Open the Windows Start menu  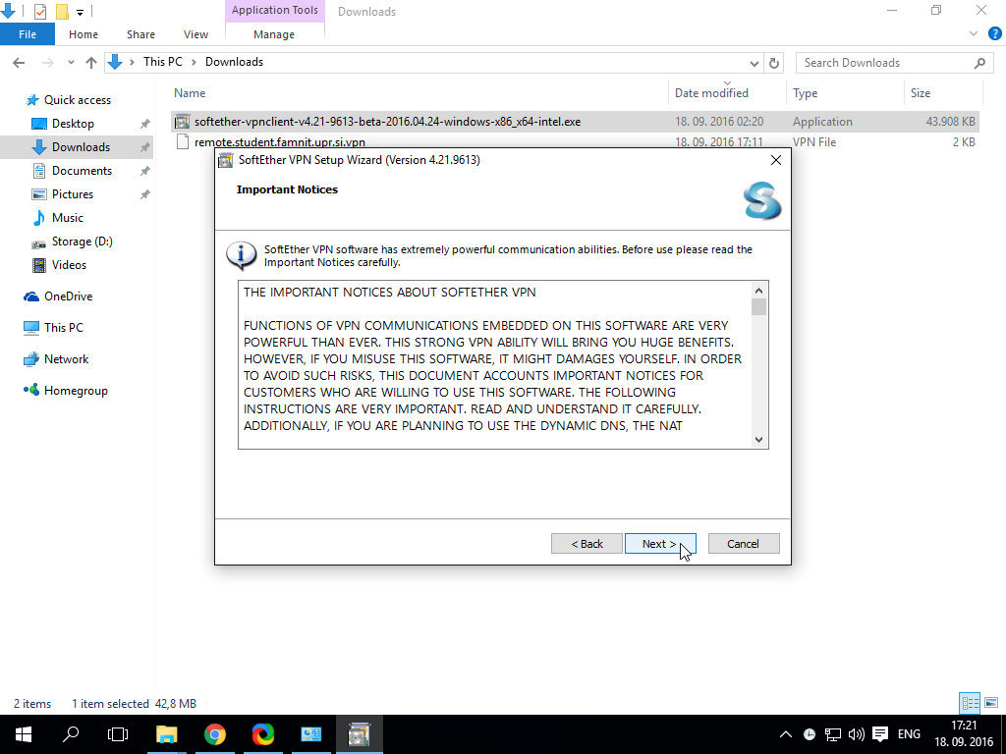[x=24, y=734]
